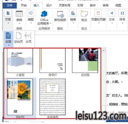This screenshot has height=124, width=128.
Task: Open the 表格 table tool
Action: coord(19,17)
